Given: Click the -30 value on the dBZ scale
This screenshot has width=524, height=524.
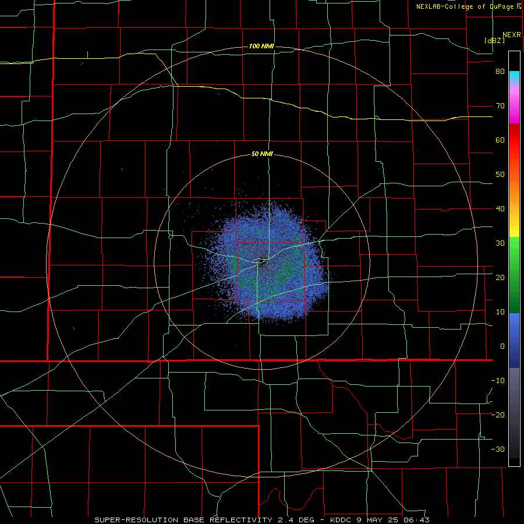Looking at the screenshot, I should 498,449.
